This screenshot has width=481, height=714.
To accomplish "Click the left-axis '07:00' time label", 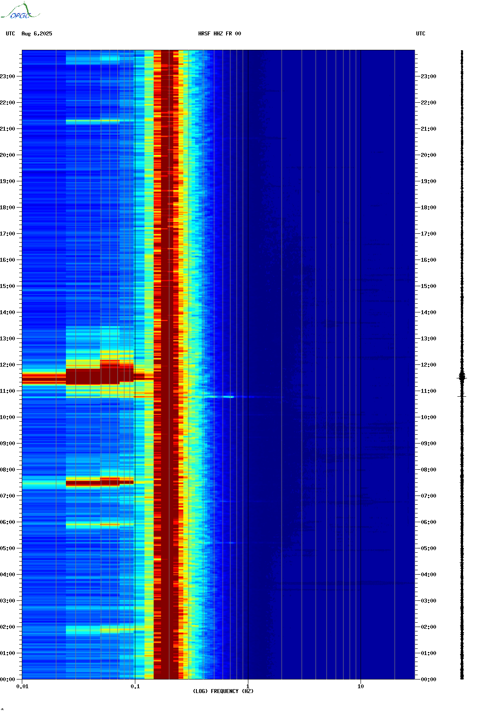I will pyautogui.click(x=7, y=496).
